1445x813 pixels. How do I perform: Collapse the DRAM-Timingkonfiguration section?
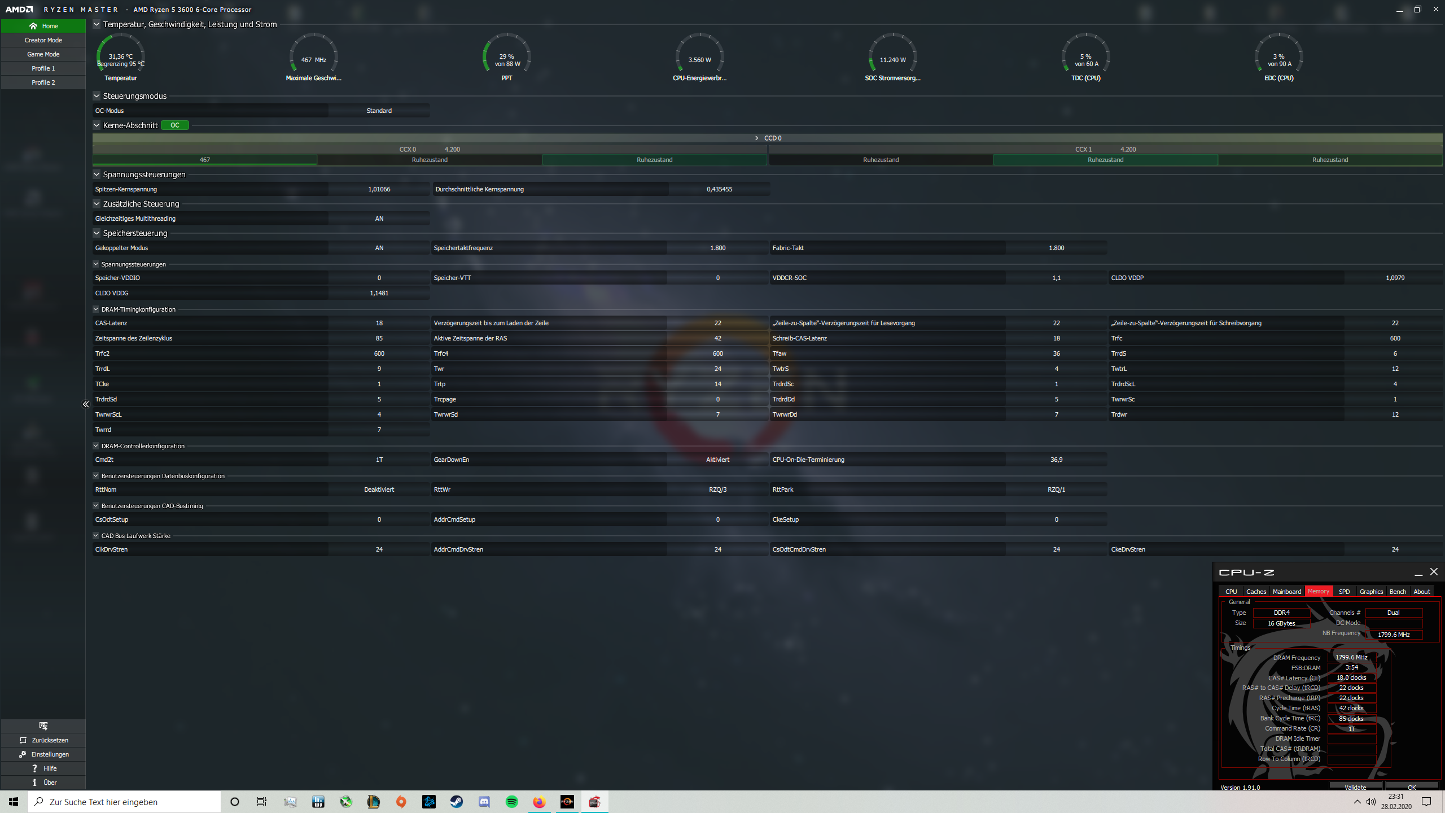[95, 309]
